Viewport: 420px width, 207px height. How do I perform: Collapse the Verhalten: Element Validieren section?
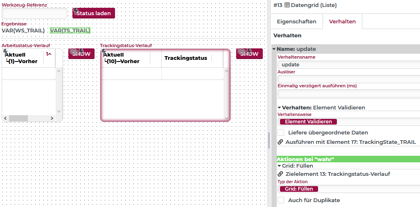(x=279, y=107)
